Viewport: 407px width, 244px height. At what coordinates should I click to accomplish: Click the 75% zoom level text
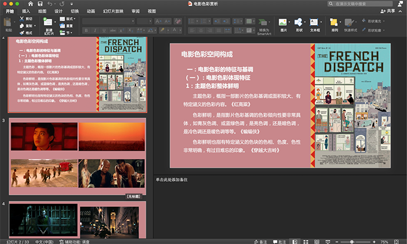384,242
